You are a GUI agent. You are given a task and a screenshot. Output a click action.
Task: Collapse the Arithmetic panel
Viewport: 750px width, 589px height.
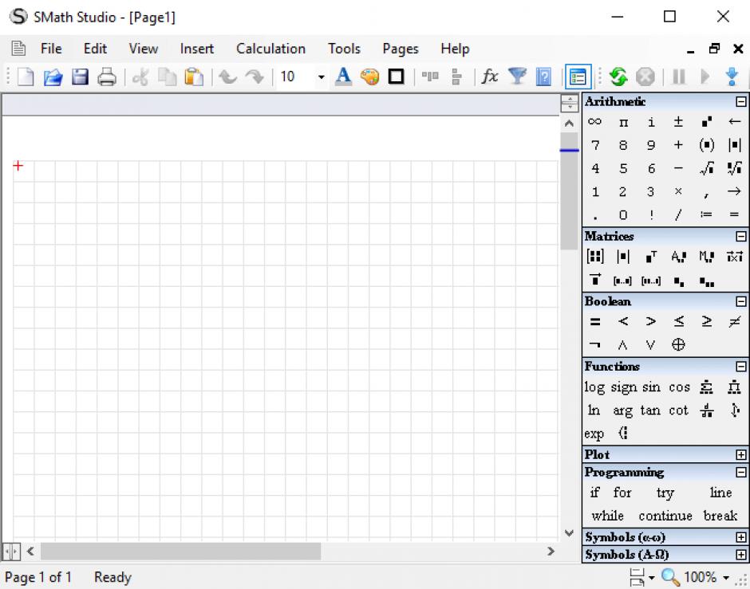741,102
